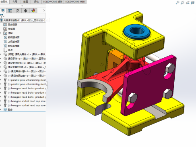Switch to the 布局 tab
Viewport: 196px width, 147px height.
tap(14, 2)
